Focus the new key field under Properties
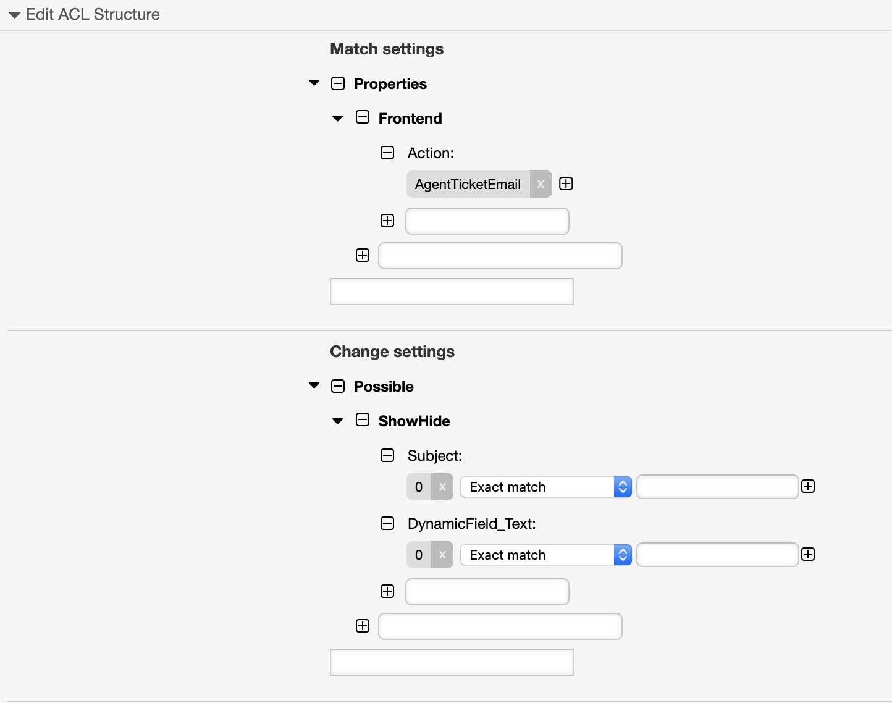 tap(500, 256)
